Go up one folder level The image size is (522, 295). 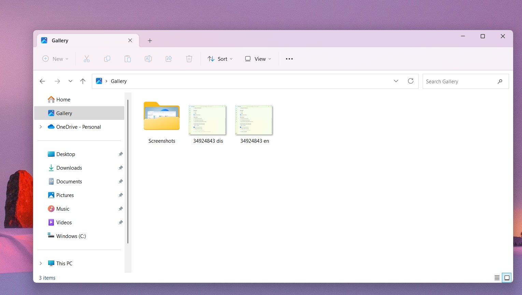(83, 81)
